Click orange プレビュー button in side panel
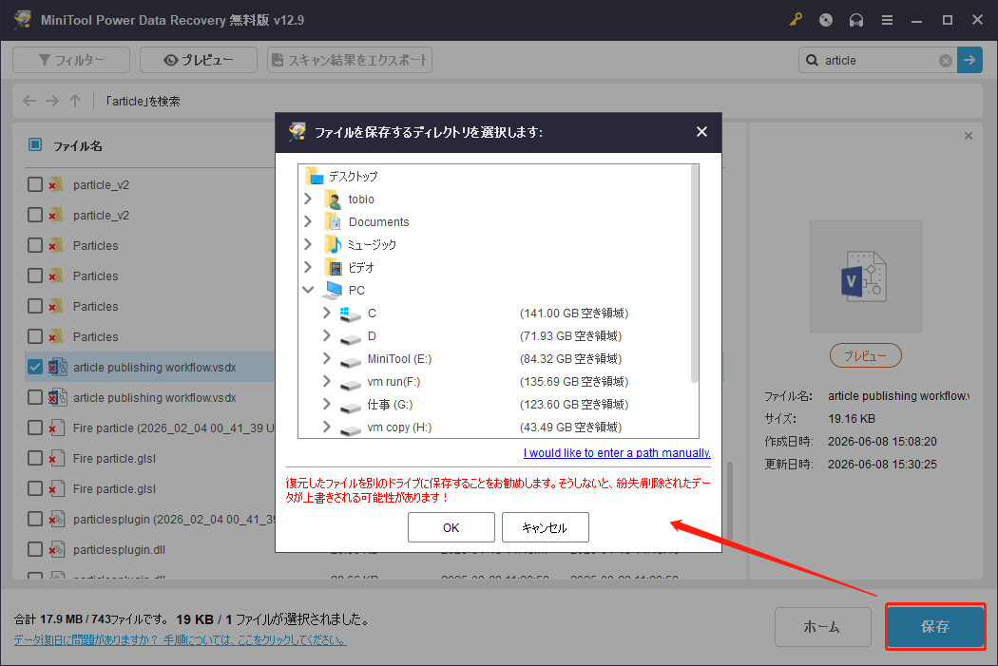The image size is (998, 666). point(866,355)
